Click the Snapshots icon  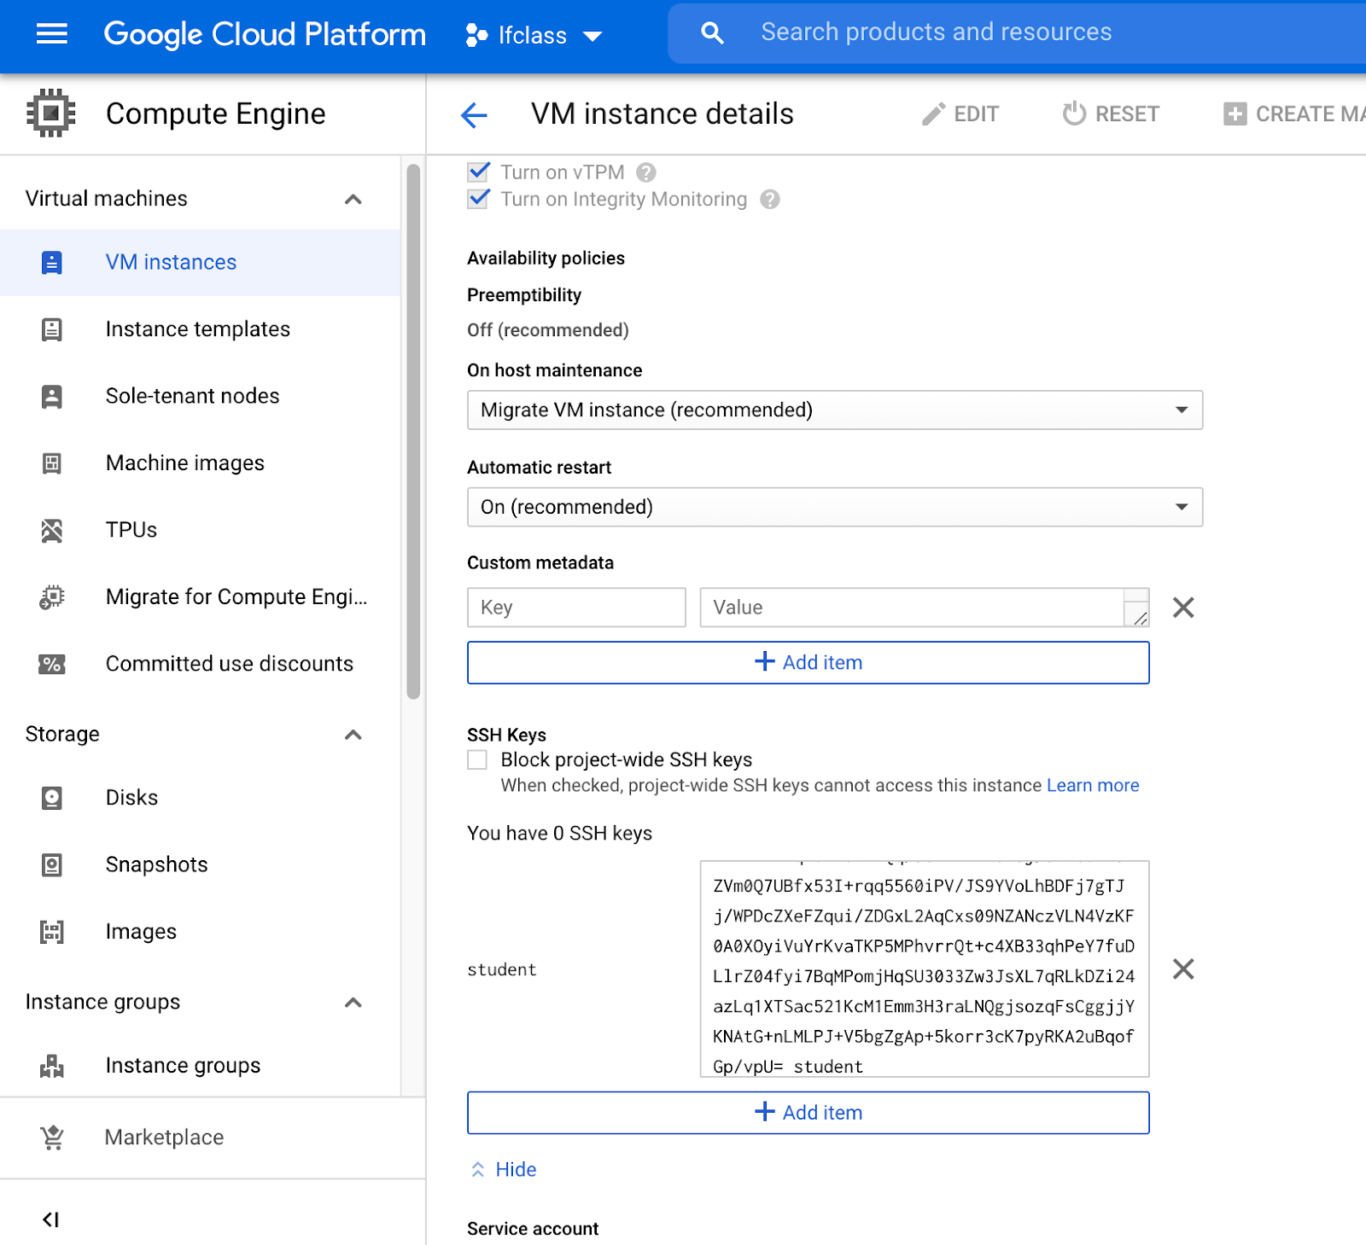click(52, 865)
